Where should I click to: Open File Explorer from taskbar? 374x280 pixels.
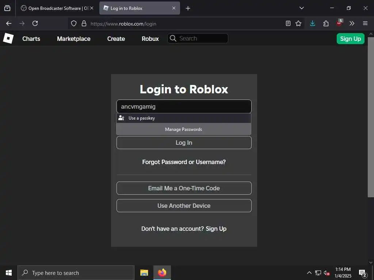[x=144, y=273]
